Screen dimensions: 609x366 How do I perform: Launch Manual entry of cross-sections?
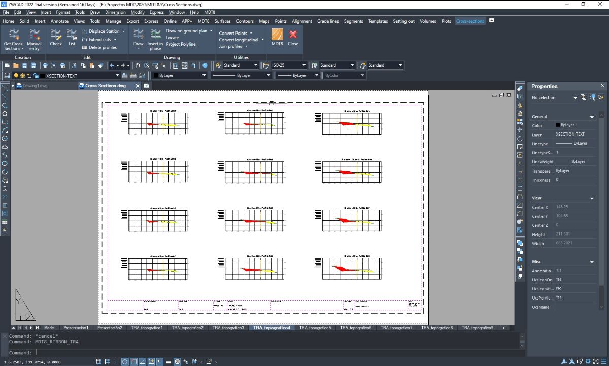[x=34, y=39]
